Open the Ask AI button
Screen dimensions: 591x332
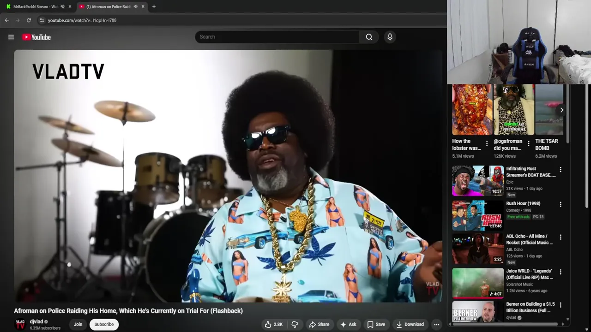point(348,324)
